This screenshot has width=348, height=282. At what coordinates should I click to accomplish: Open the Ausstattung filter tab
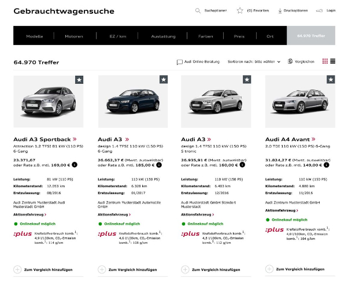click(164, 36)
